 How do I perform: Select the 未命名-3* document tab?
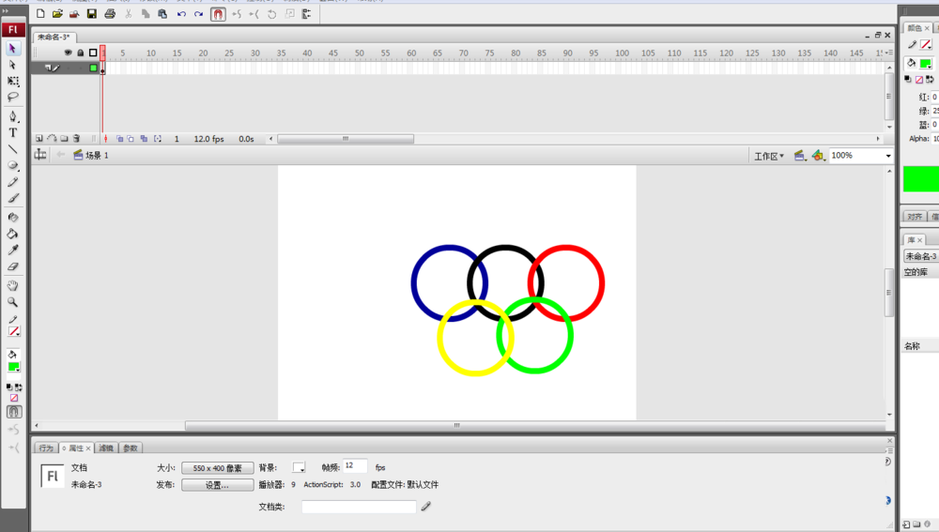click(x=54, y=38)
